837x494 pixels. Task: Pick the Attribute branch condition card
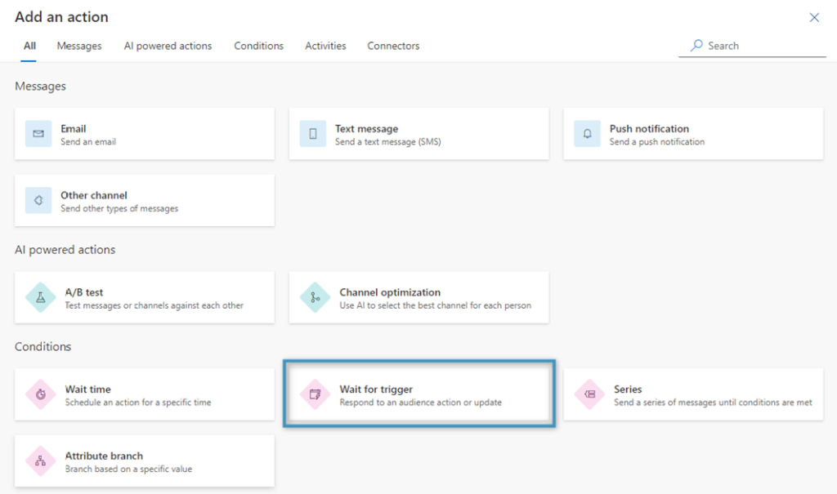[x=145, y=461]
